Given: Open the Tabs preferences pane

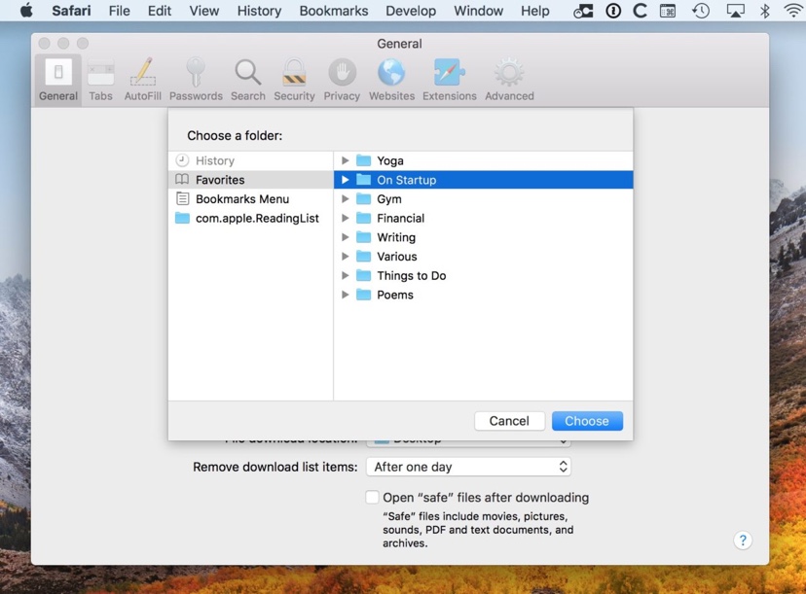Looking at the screenshot, I should [100, 80].
